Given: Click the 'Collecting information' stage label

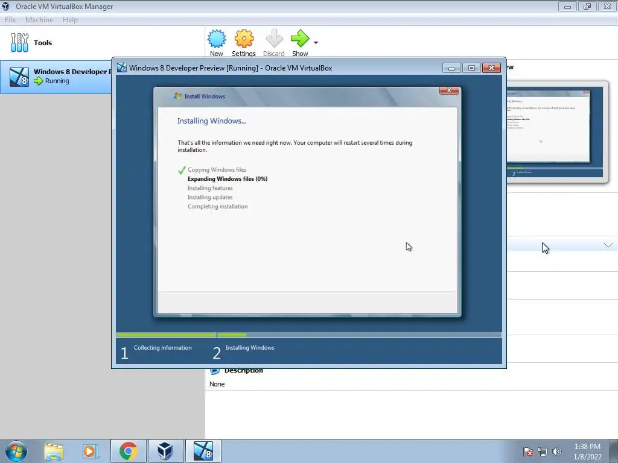Looking at the screenshot, I should point(162,348).
